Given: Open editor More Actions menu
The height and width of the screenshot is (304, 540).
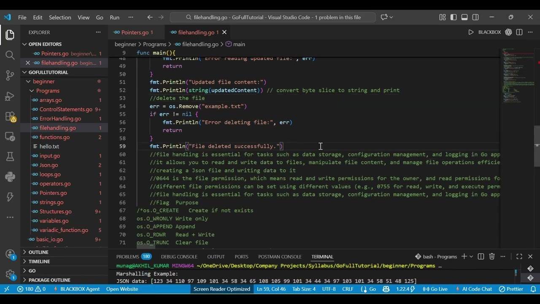Looking at the screenshot, I should tap(530, 32).
